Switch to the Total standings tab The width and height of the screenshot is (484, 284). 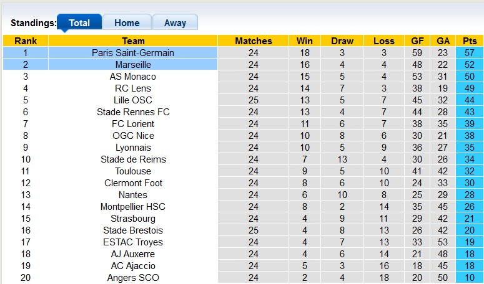click(x=79, y=23)
